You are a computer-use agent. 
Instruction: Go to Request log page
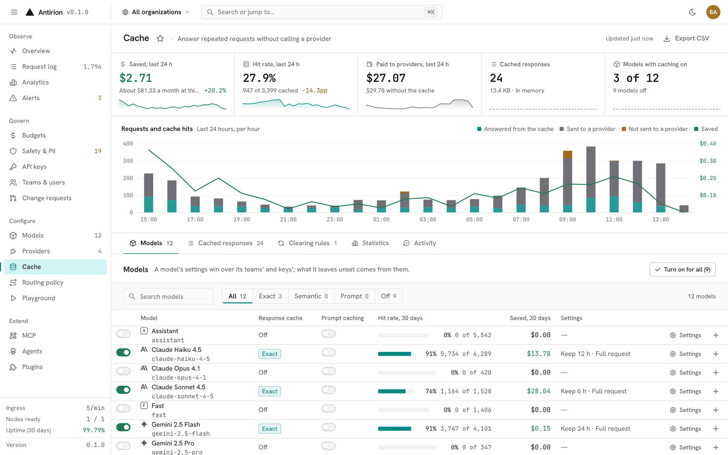click(55, 67)
